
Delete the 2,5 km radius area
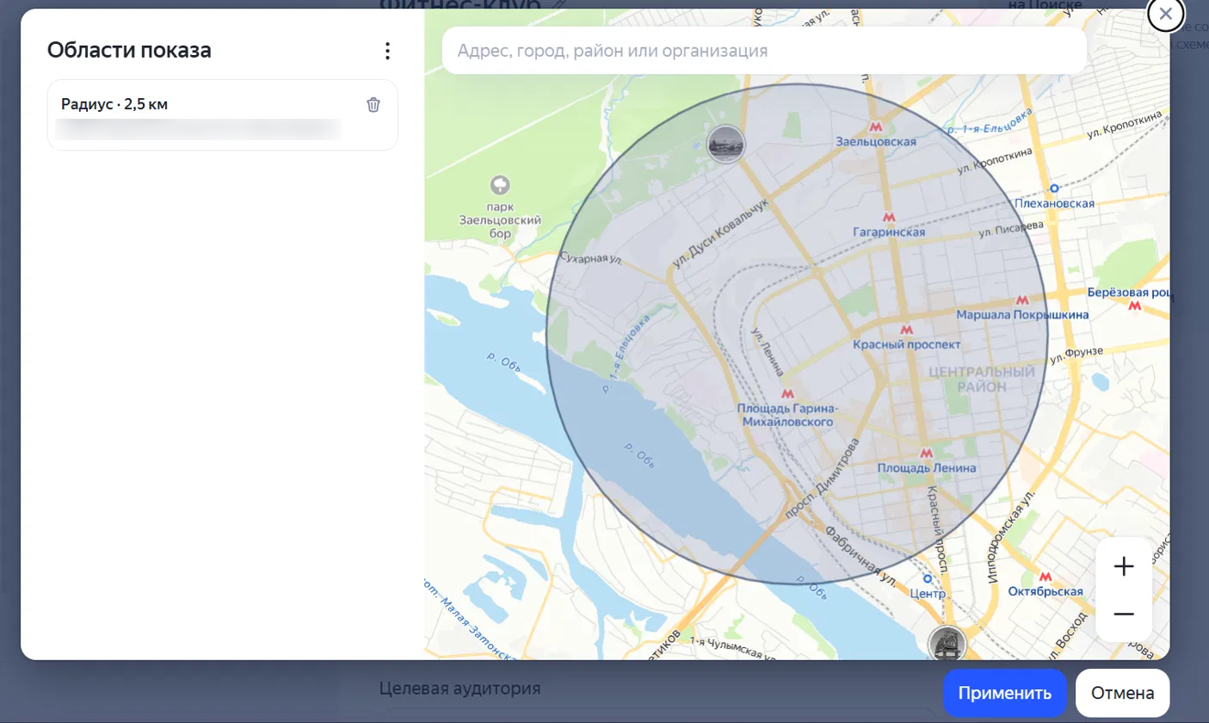coord(373,105)
